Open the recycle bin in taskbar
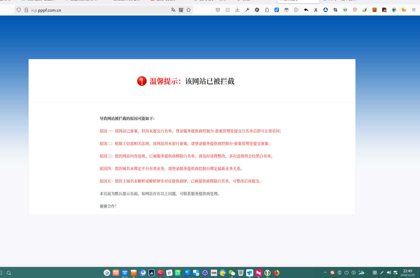The height and width of the screenshot is (278, 420). [x=241, y=273]
